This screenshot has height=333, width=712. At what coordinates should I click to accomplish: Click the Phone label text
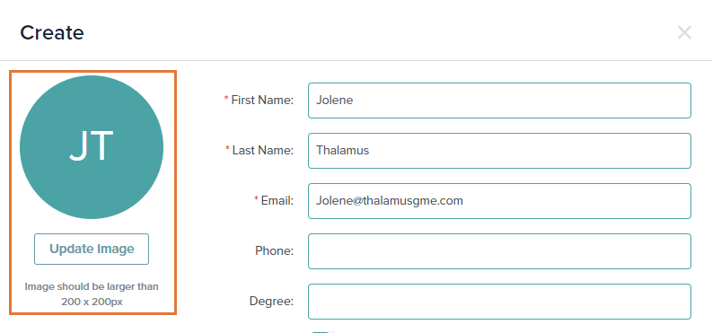click(x=274, y=251)
